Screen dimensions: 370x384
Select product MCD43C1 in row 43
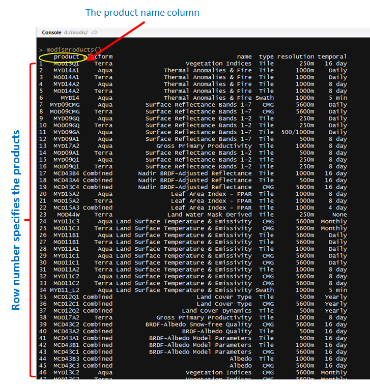coord(66,351)
